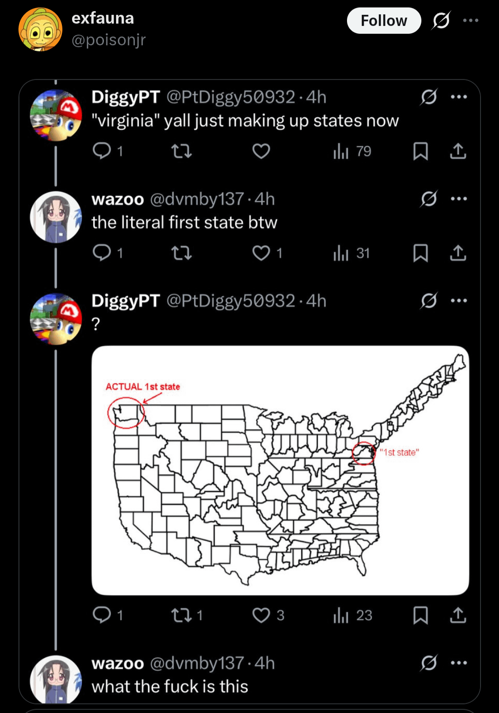Like DiggyPT's "virginia" tweet

pos(261,151)
